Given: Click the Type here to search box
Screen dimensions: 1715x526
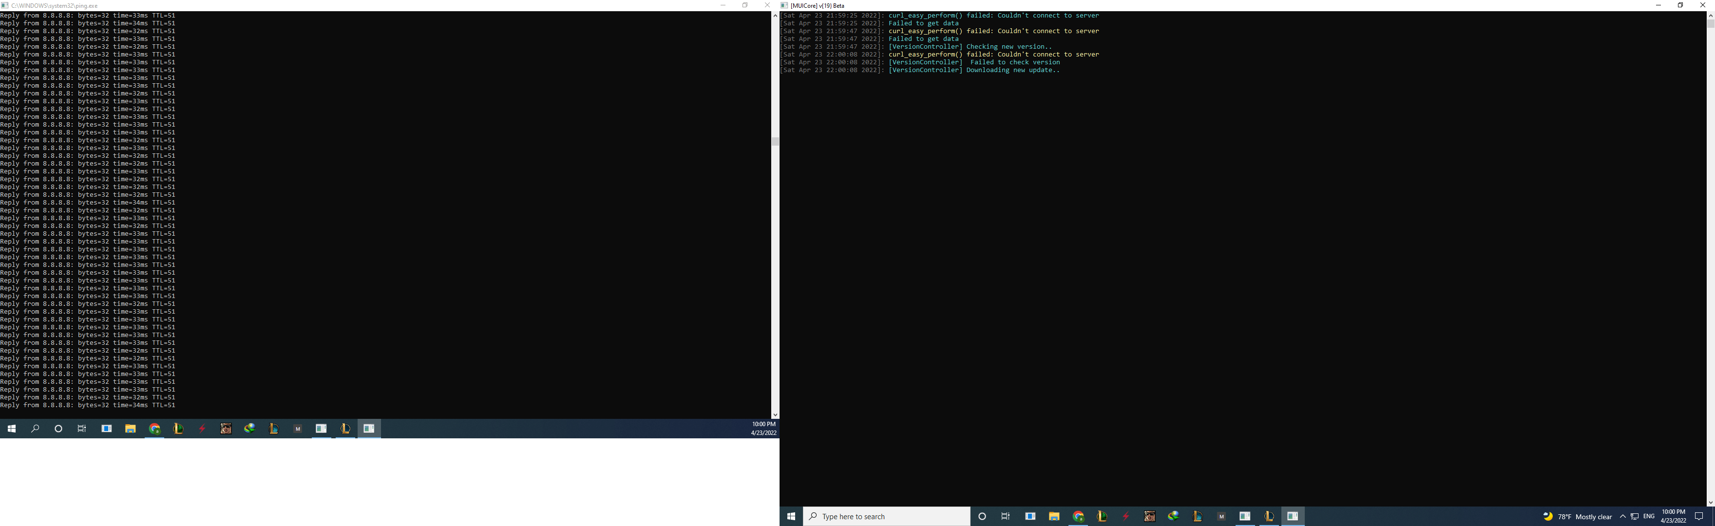Looking at the screenshot, I should [887, 516].
